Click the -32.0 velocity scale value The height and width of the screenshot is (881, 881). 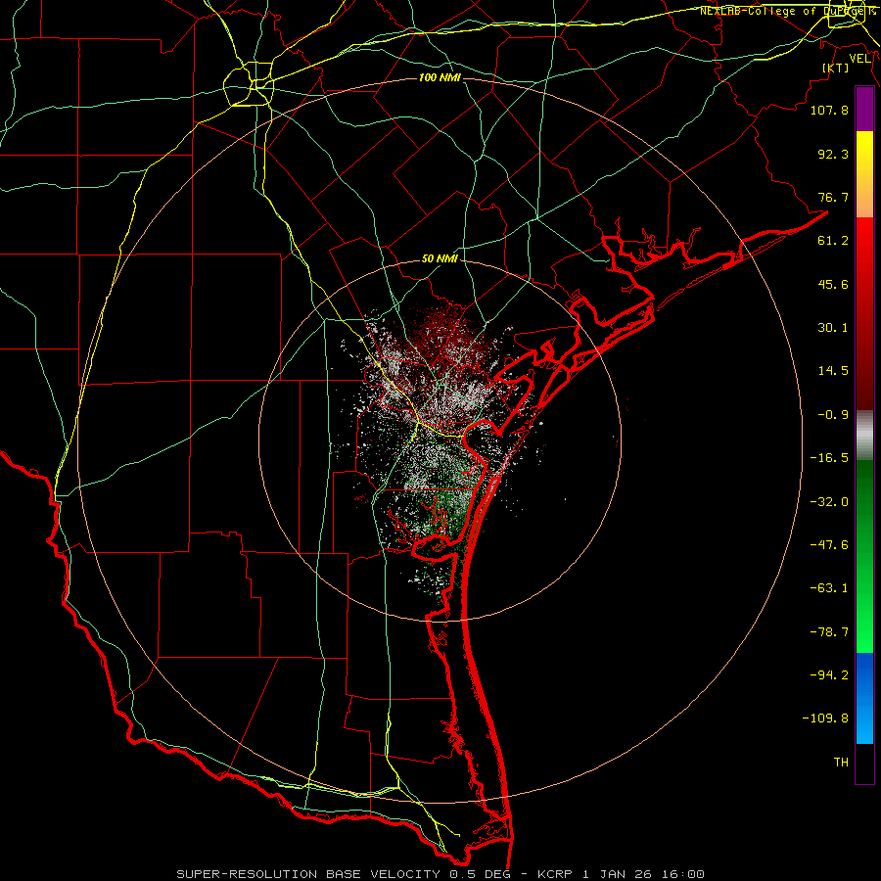[829, 502]
